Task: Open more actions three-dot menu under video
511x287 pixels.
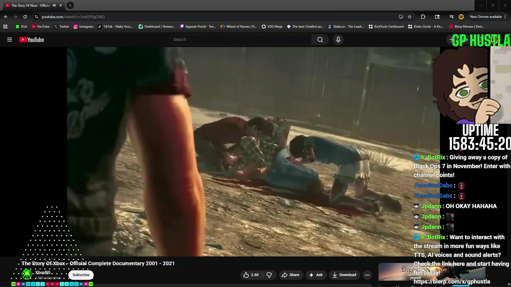Action: [367, 275]
